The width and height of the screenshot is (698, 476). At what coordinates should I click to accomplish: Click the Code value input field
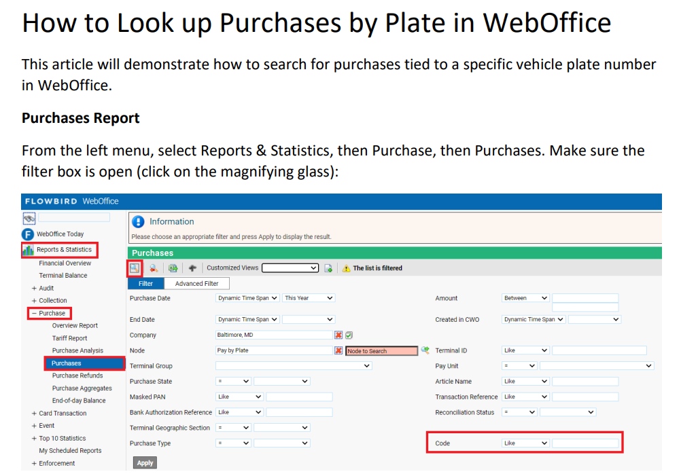(585, 443)
